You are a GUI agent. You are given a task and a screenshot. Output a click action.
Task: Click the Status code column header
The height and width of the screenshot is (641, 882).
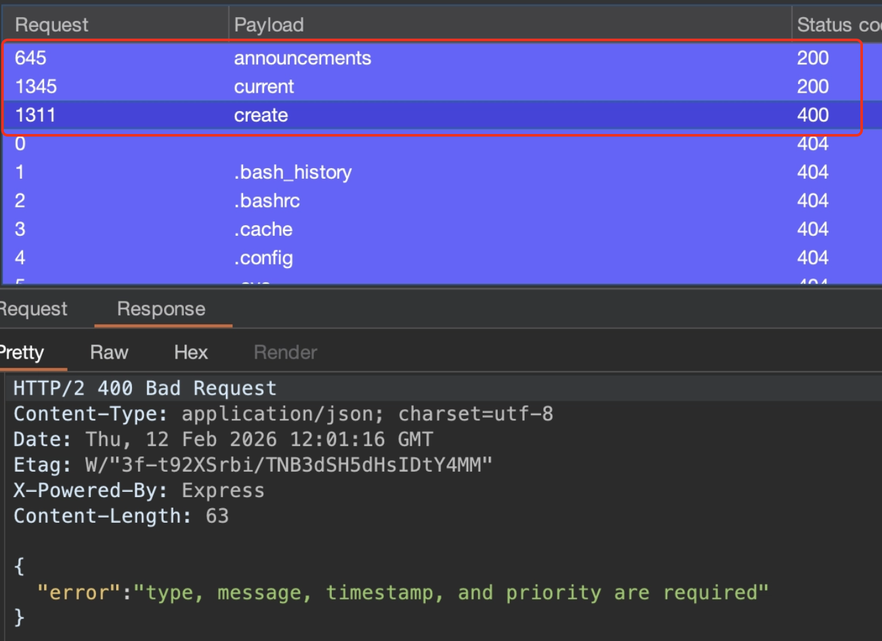[x=837, y=25]
